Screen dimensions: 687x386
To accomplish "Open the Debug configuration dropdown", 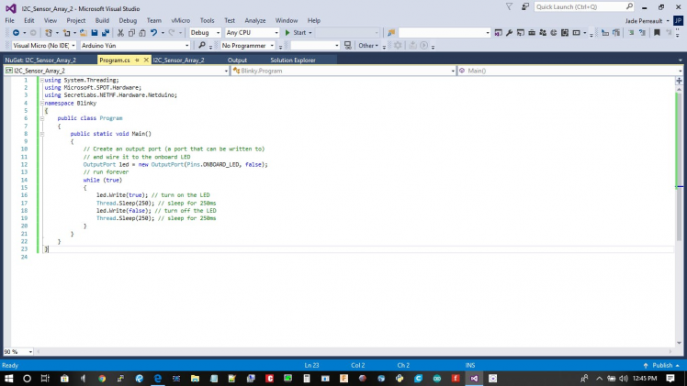I will 206,32.
